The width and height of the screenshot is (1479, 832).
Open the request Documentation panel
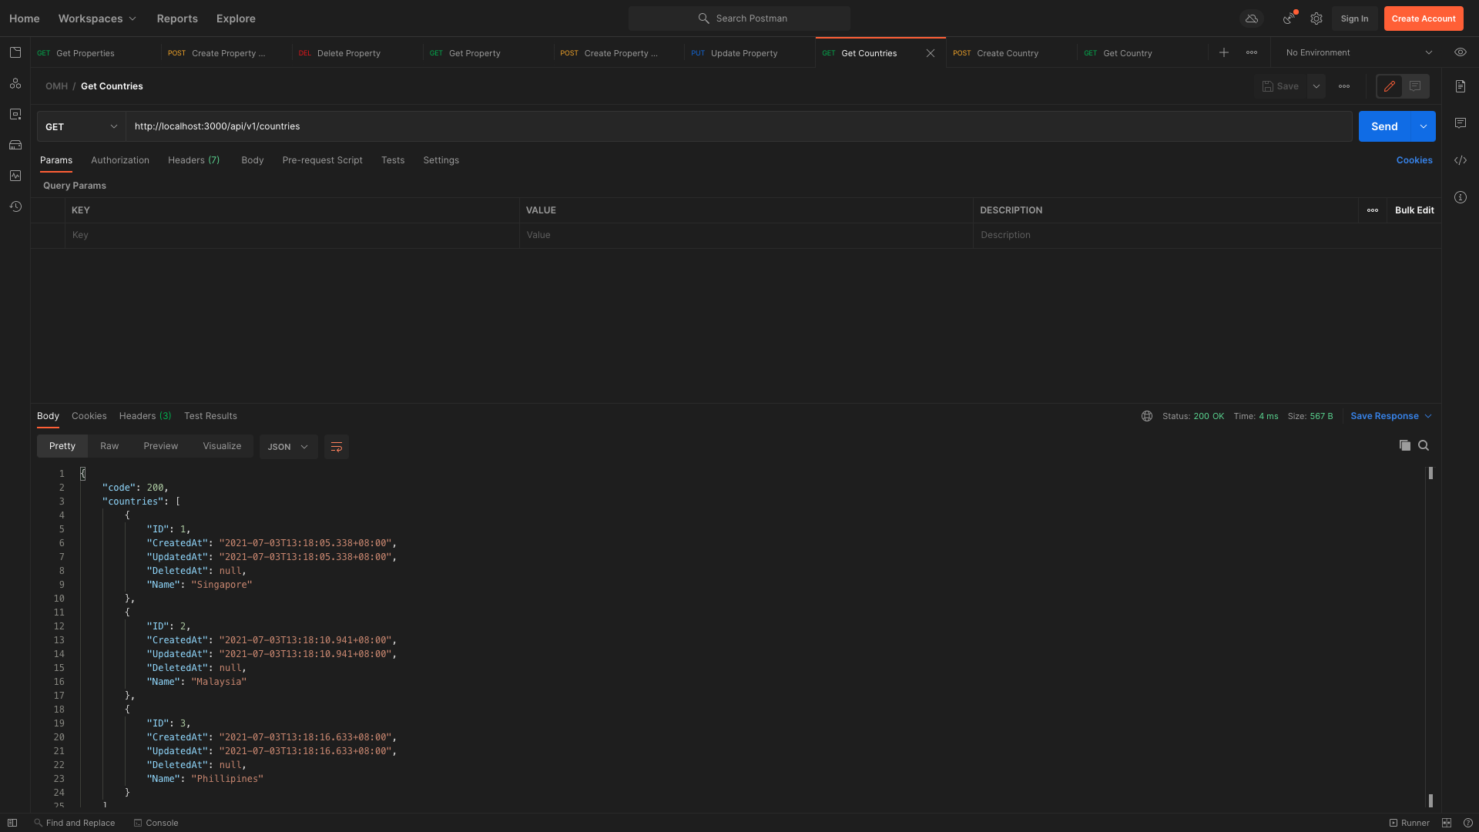(1461, 86)
